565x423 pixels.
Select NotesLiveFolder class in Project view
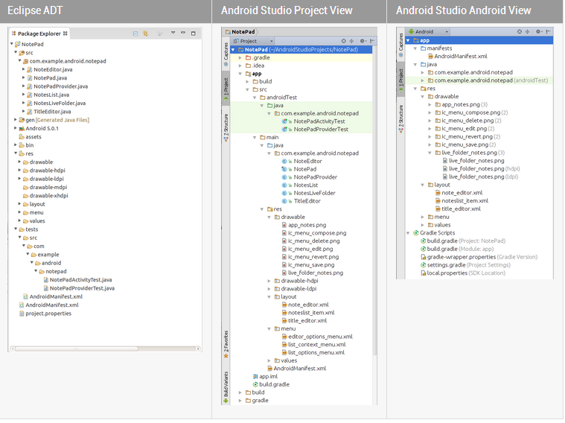point(314,194)
